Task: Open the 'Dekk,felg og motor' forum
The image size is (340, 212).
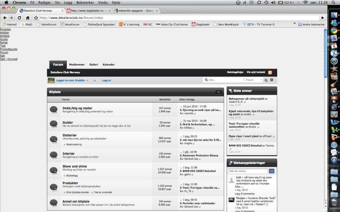Action: (77, 108)
